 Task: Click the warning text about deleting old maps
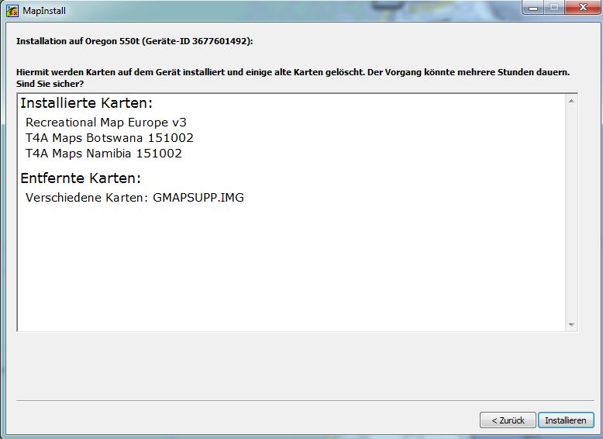(293, 72)
